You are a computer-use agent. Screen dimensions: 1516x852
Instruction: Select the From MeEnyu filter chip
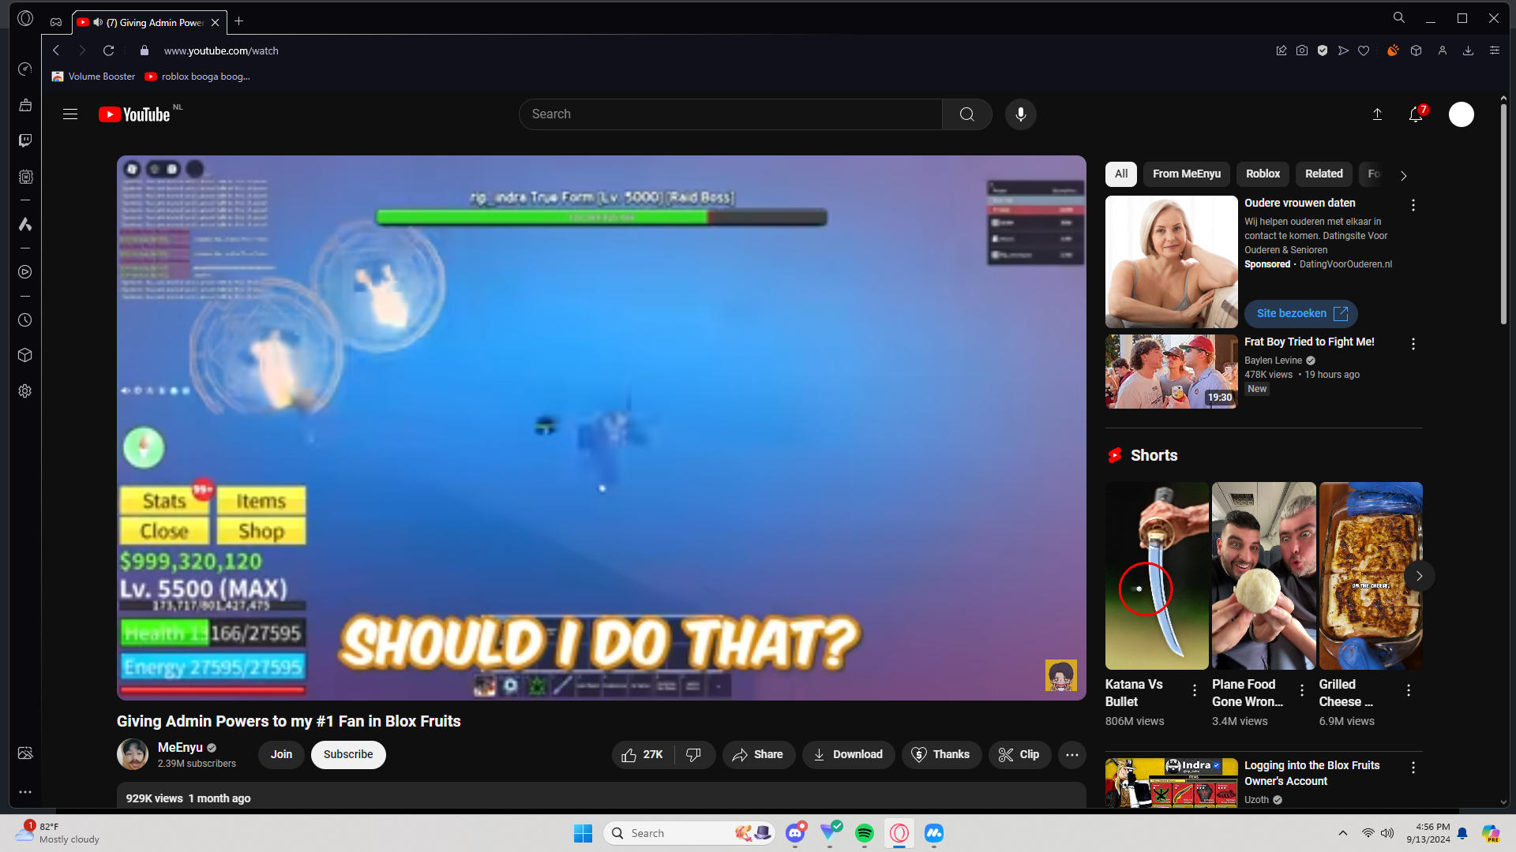click(x=1187, y=174)
